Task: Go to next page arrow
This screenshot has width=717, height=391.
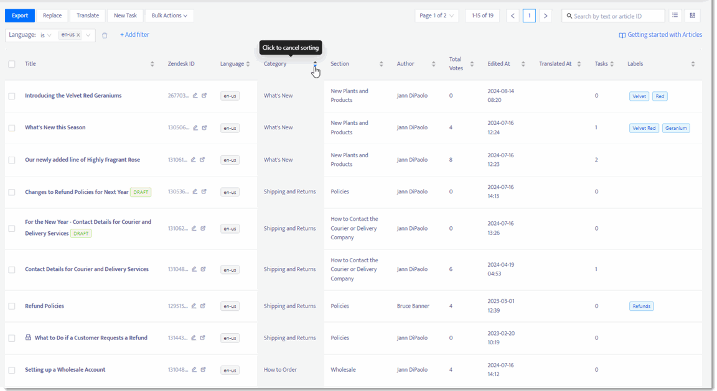Action: pos(545,16)
